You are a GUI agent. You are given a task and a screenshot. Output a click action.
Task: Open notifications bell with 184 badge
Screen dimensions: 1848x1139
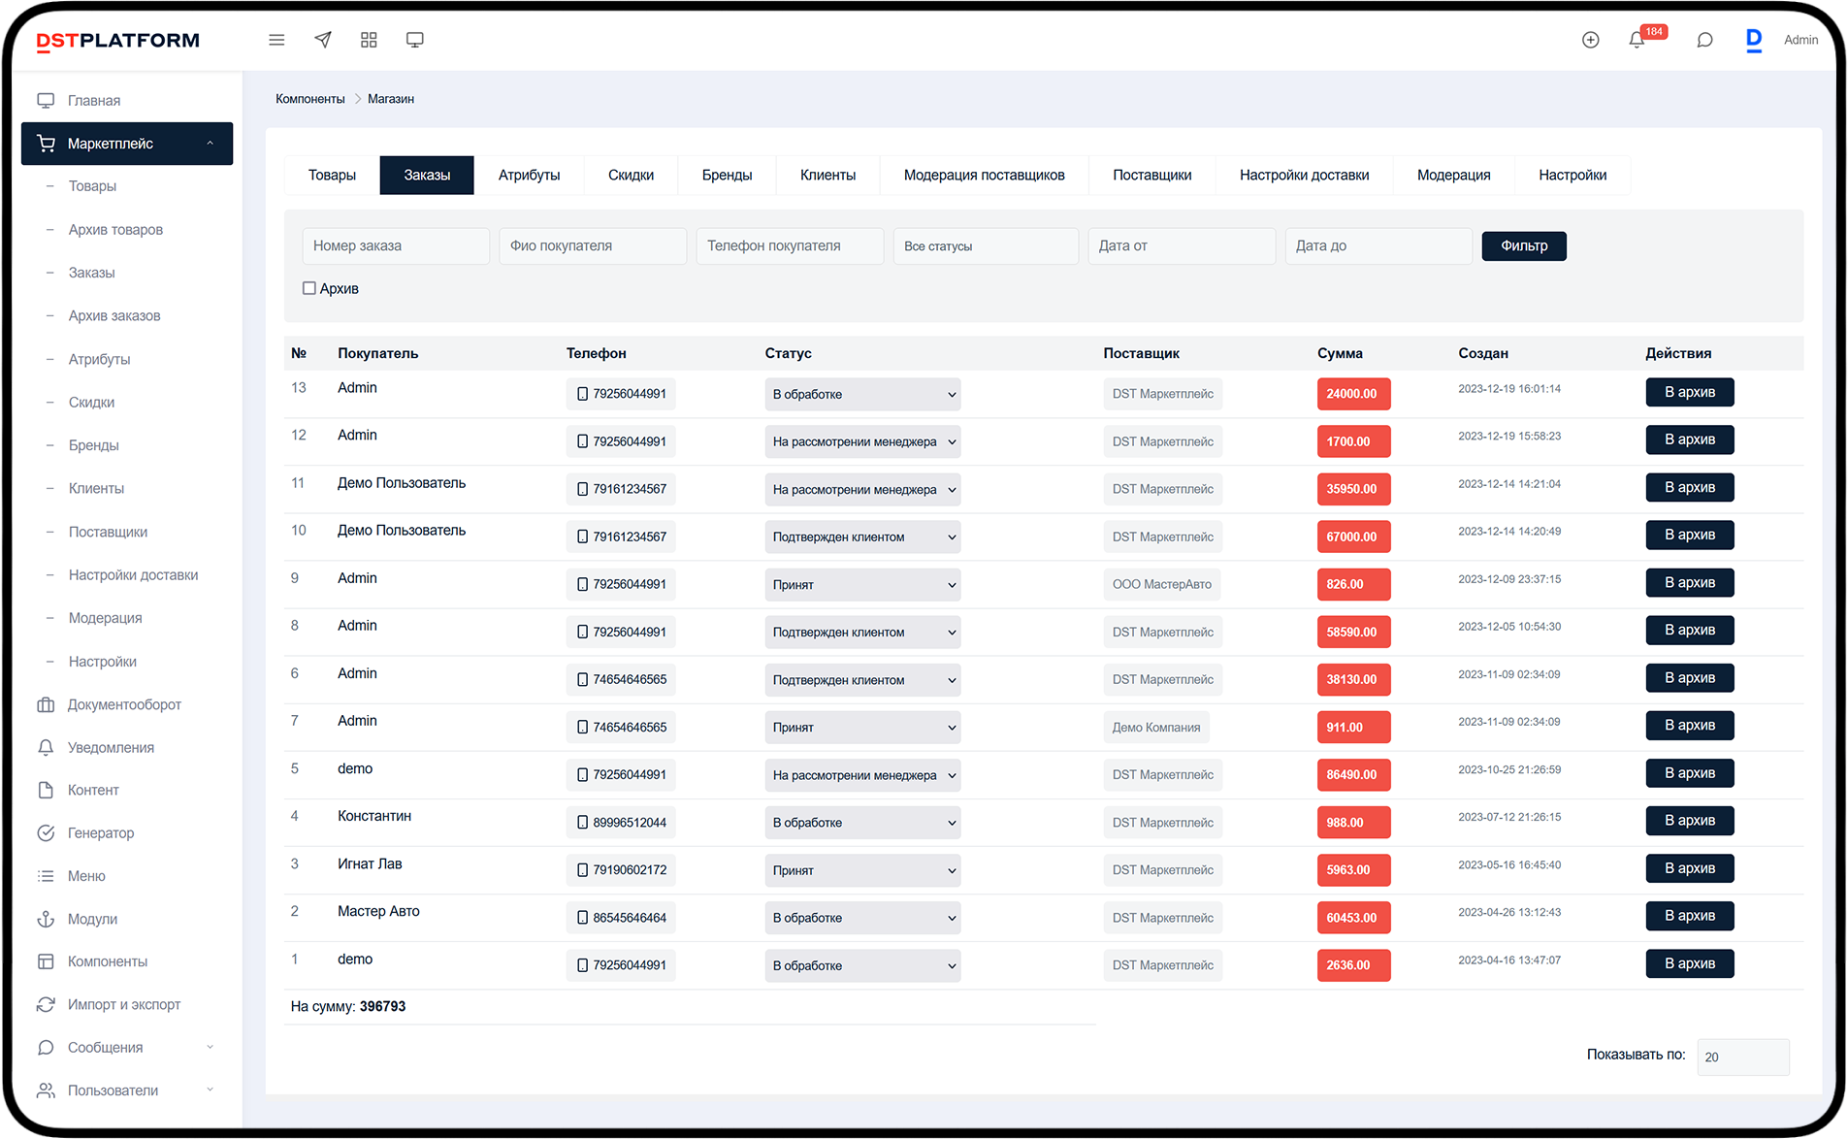[1637, 40]
